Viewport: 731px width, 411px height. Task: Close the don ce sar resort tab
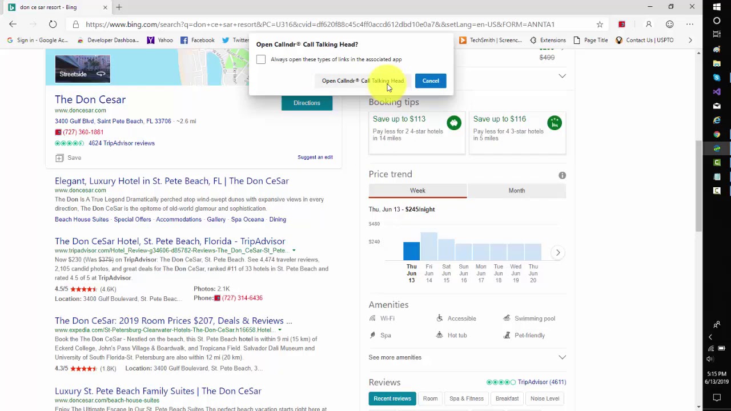point(105,7)
